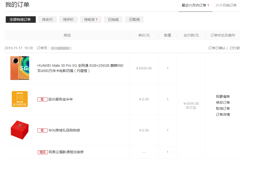Click the 配 tag beside 华为商城礼品购物袋
Viewport: 276px width, 172px height.
point(42,130)
